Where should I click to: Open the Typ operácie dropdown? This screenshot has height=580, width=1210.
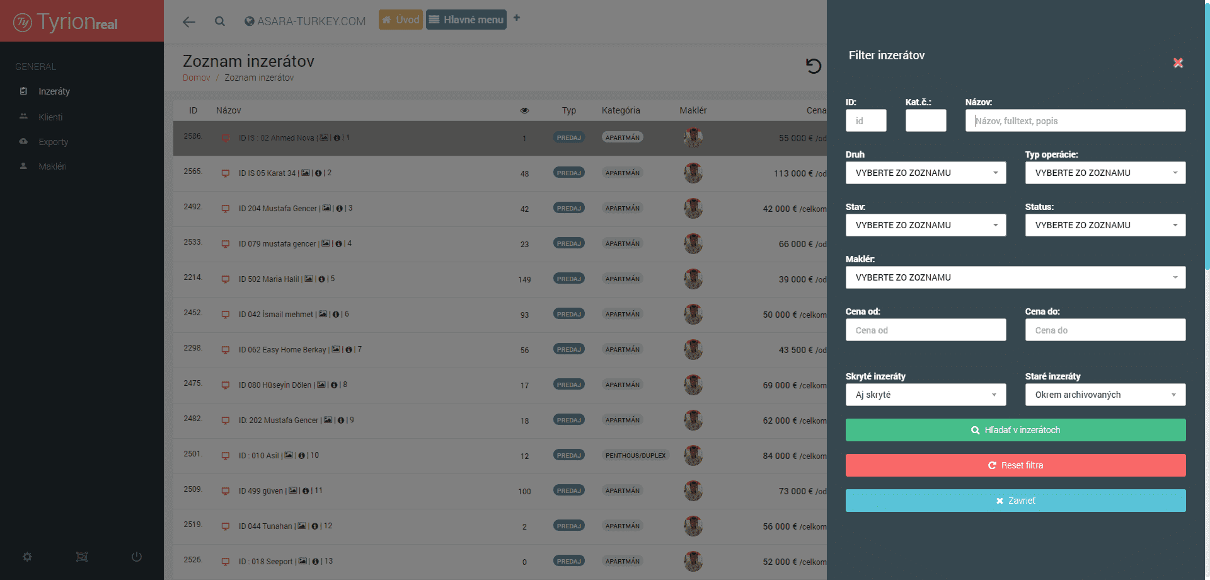1105,173
